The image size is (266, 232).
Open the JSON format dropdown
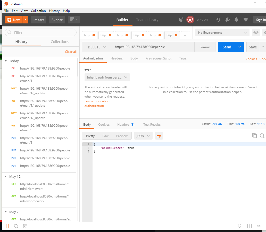tap(143, 136)
